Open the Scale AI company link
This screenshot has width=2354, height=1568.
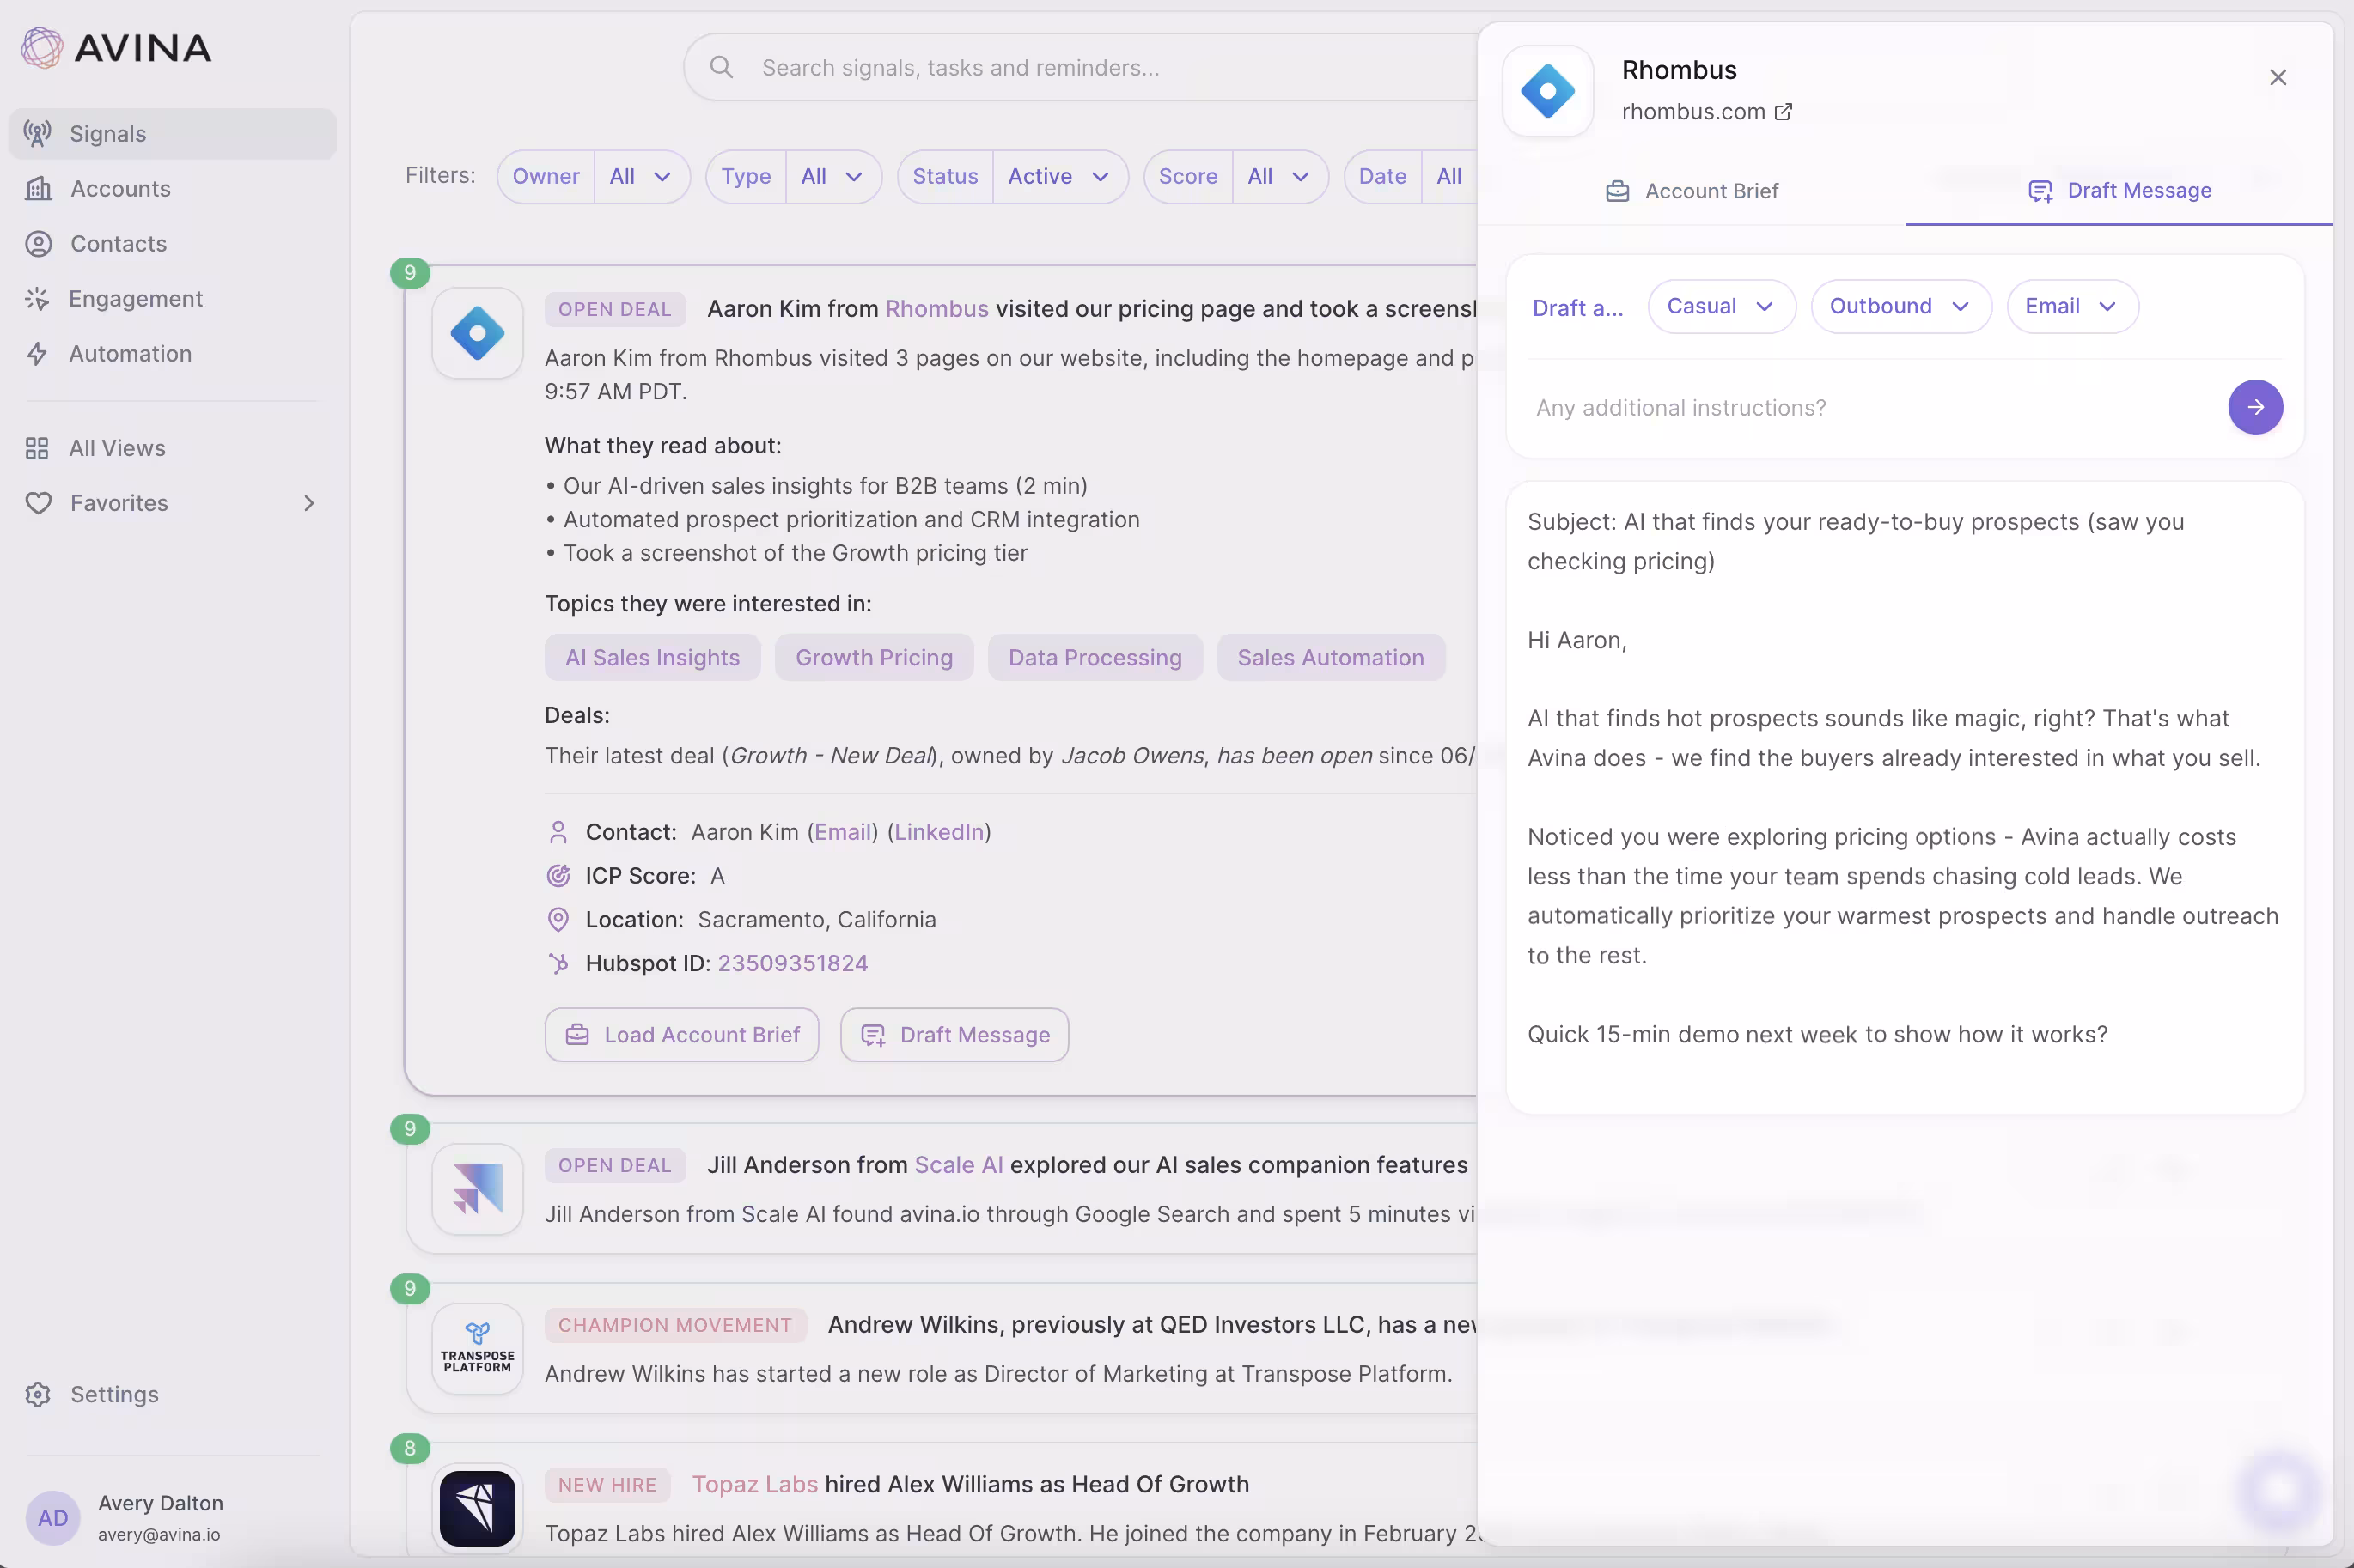click(959, 1165)
